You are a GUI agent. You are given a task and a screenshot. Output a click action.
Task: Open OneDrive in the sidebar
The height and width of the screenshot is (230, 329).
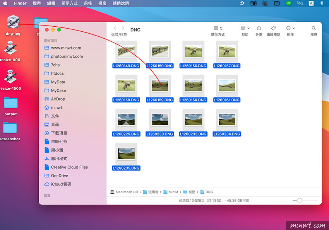point(56,175)
